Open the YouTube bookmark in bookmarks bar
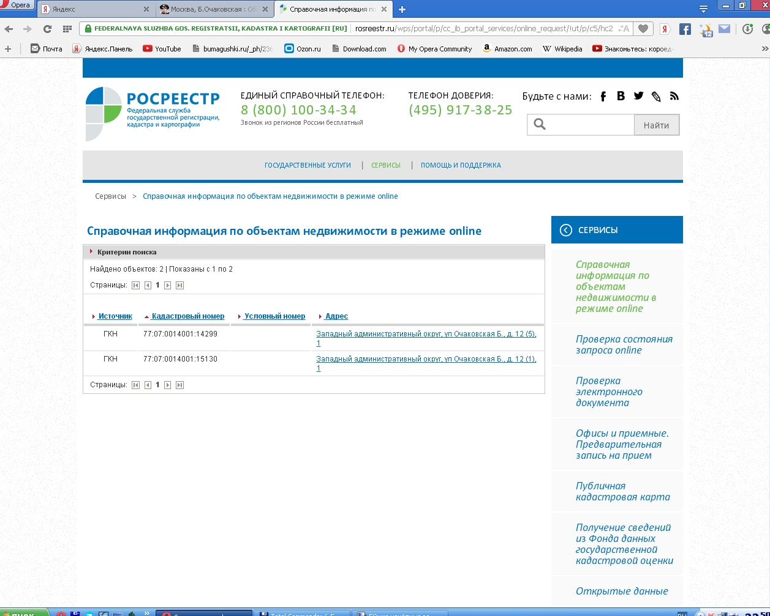 162,49
